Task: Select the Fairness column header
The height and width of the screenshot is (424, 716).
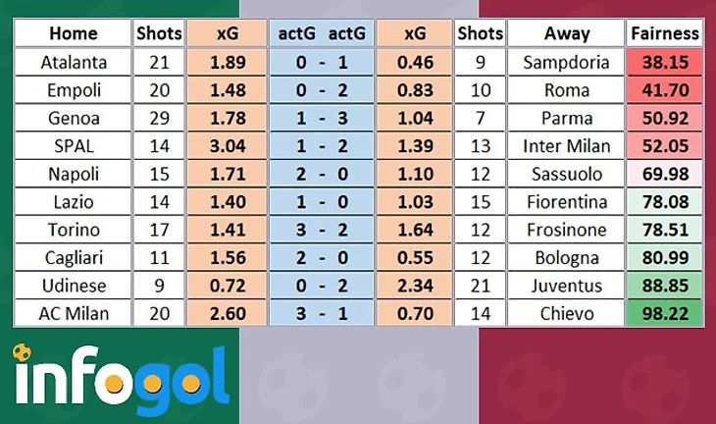Action: pyautogui.click(x=664, y=33)
